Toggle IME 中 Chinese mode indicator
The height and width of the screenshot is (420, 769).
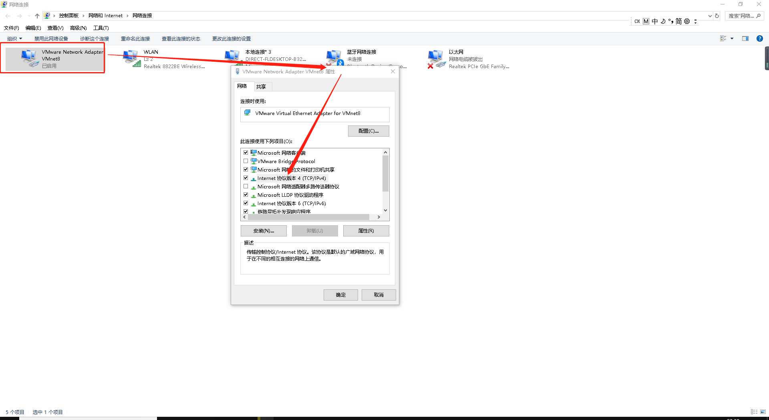tap(655, 21)
